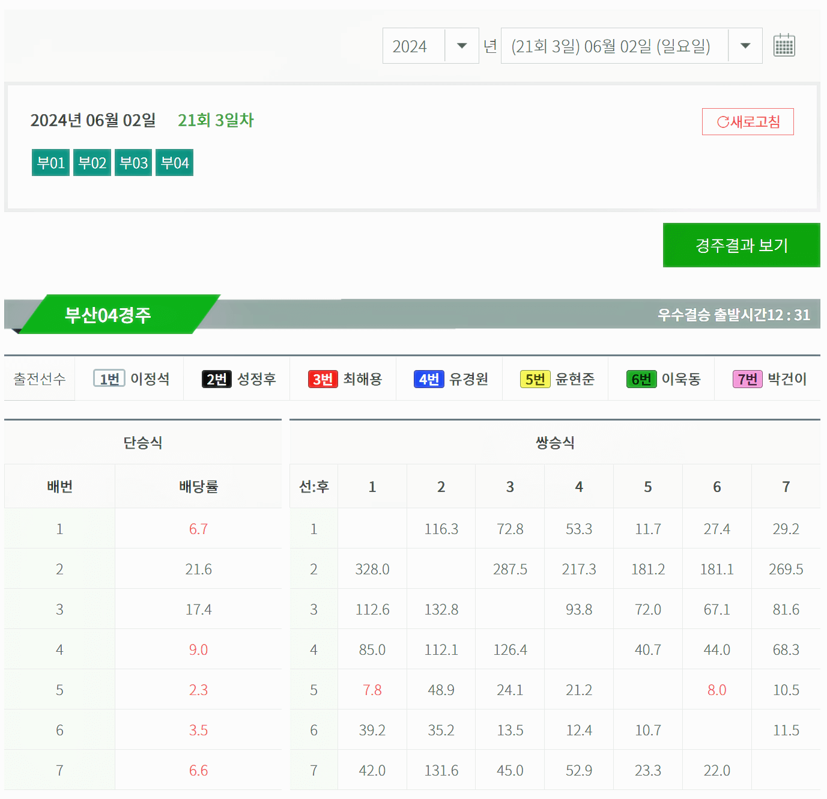Click the 출전선수 header cell

38,378
